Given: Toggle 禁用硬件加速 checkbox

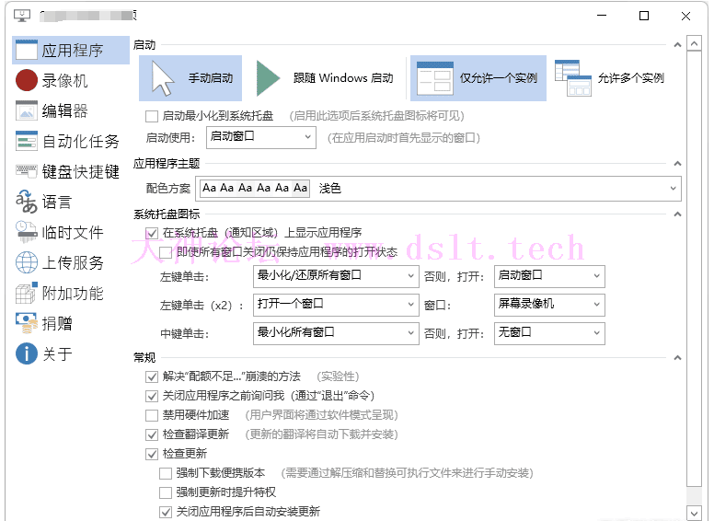Looking at the screenshot, I should coord(152,415).
